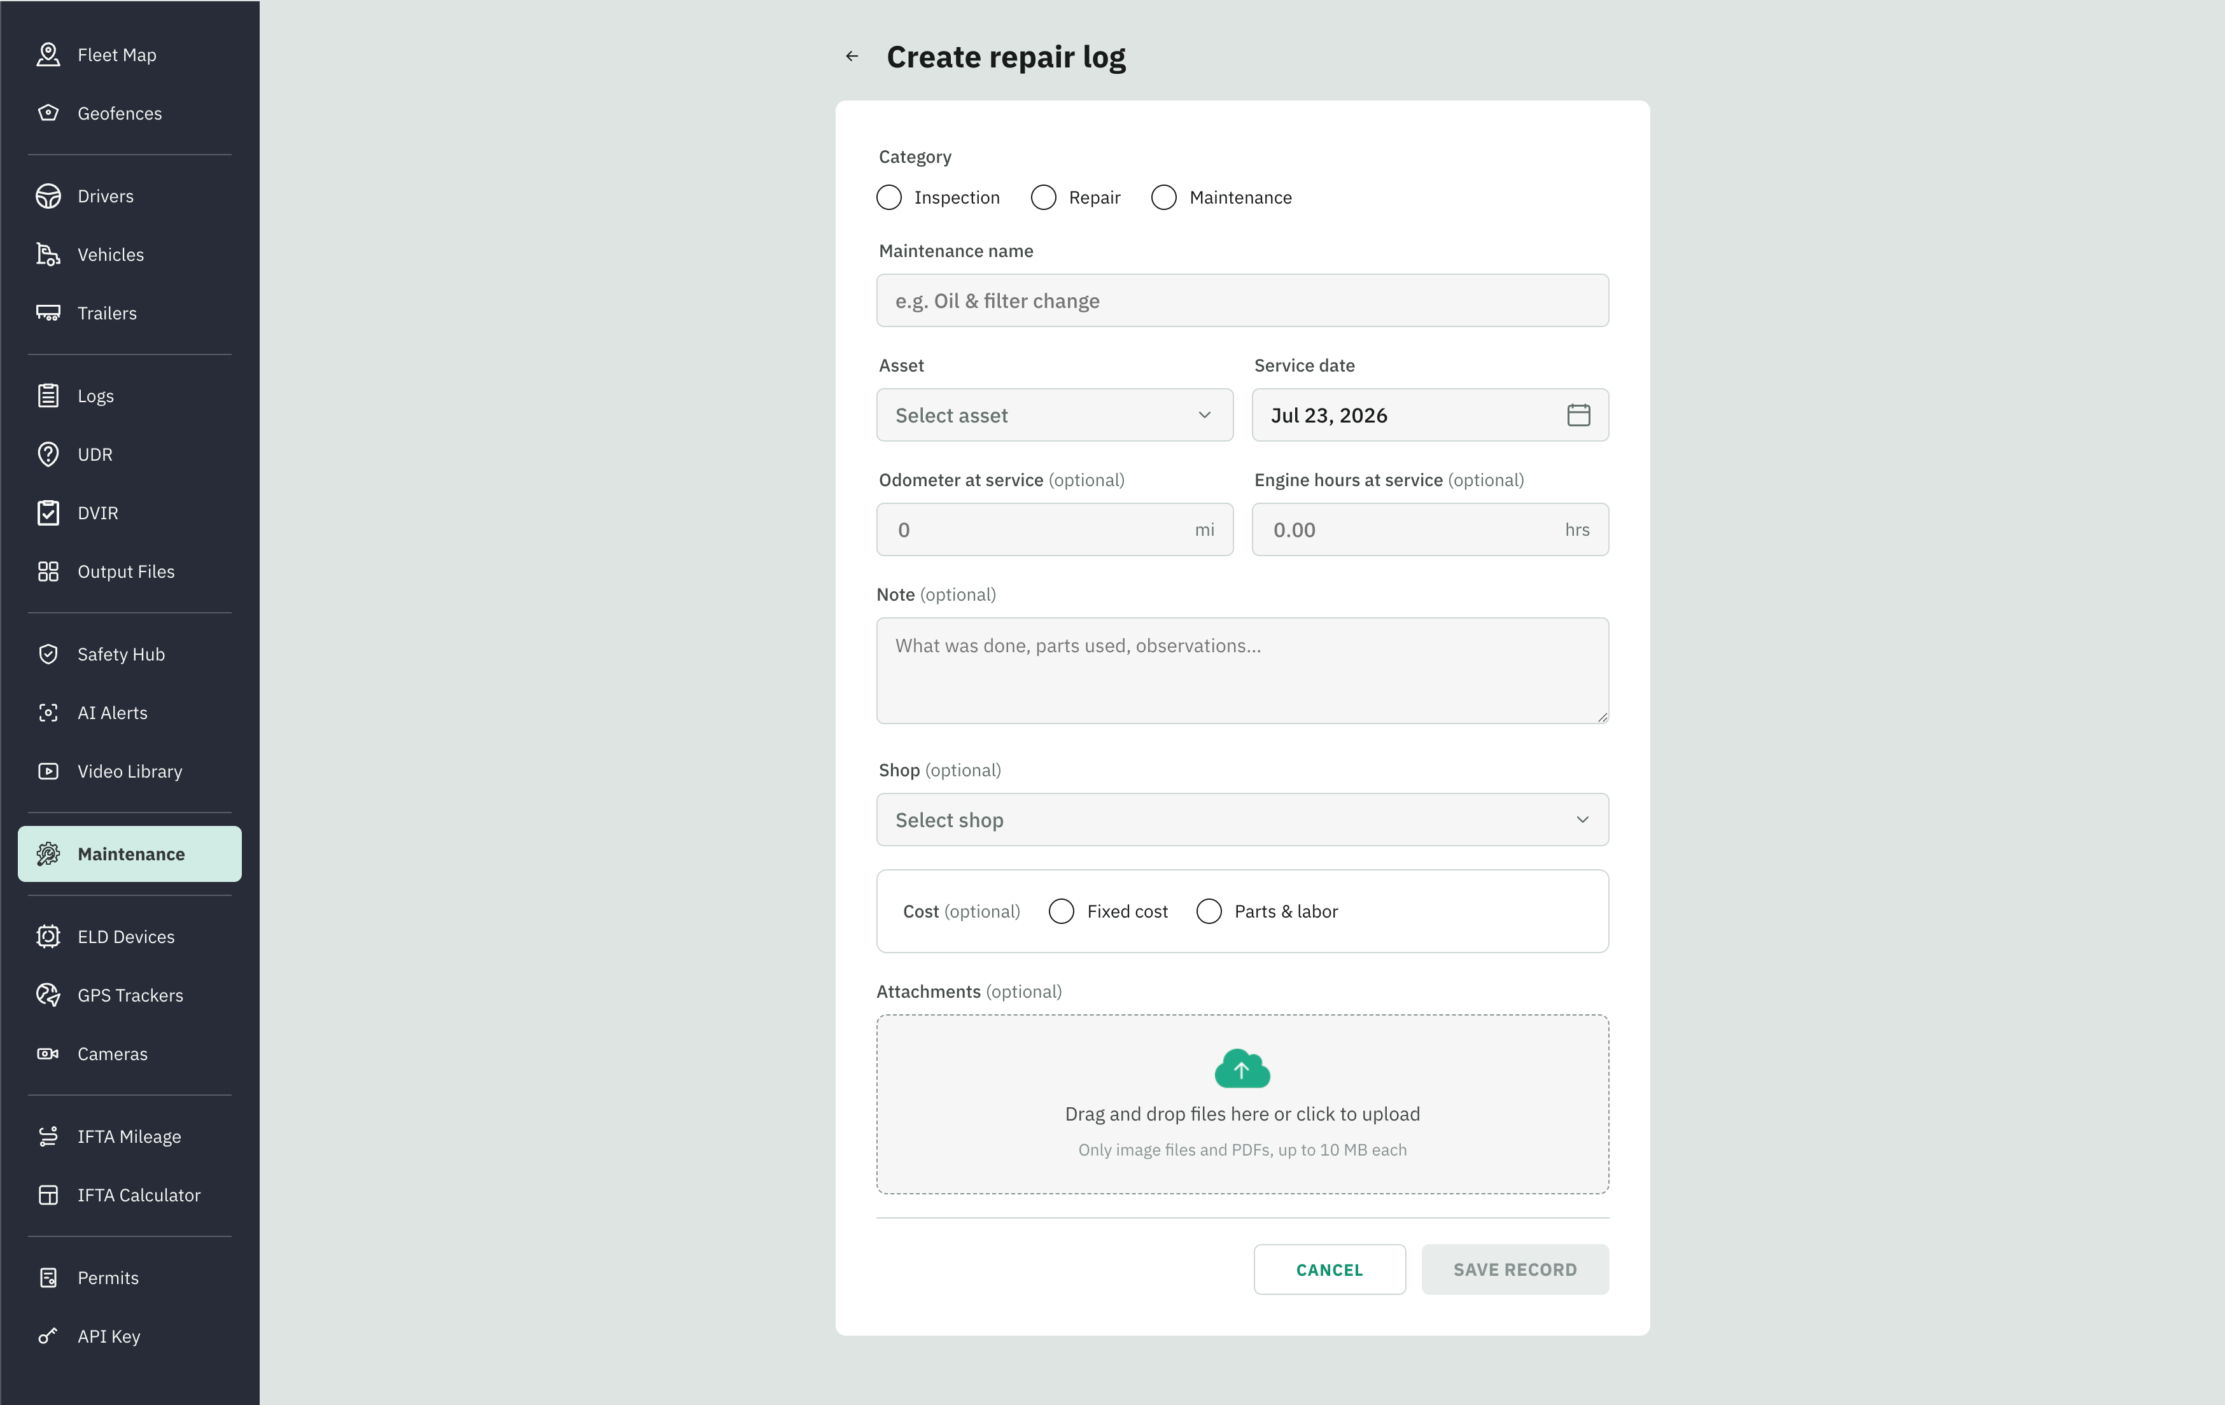Click the 'Category' field label
2225x1405 pixels.
915,157
